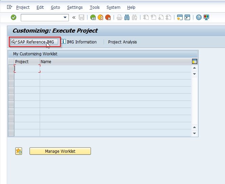The height and width of the screenshot is (184, 225).
Task: Click the Next Page icon
Action: (161, 18)
